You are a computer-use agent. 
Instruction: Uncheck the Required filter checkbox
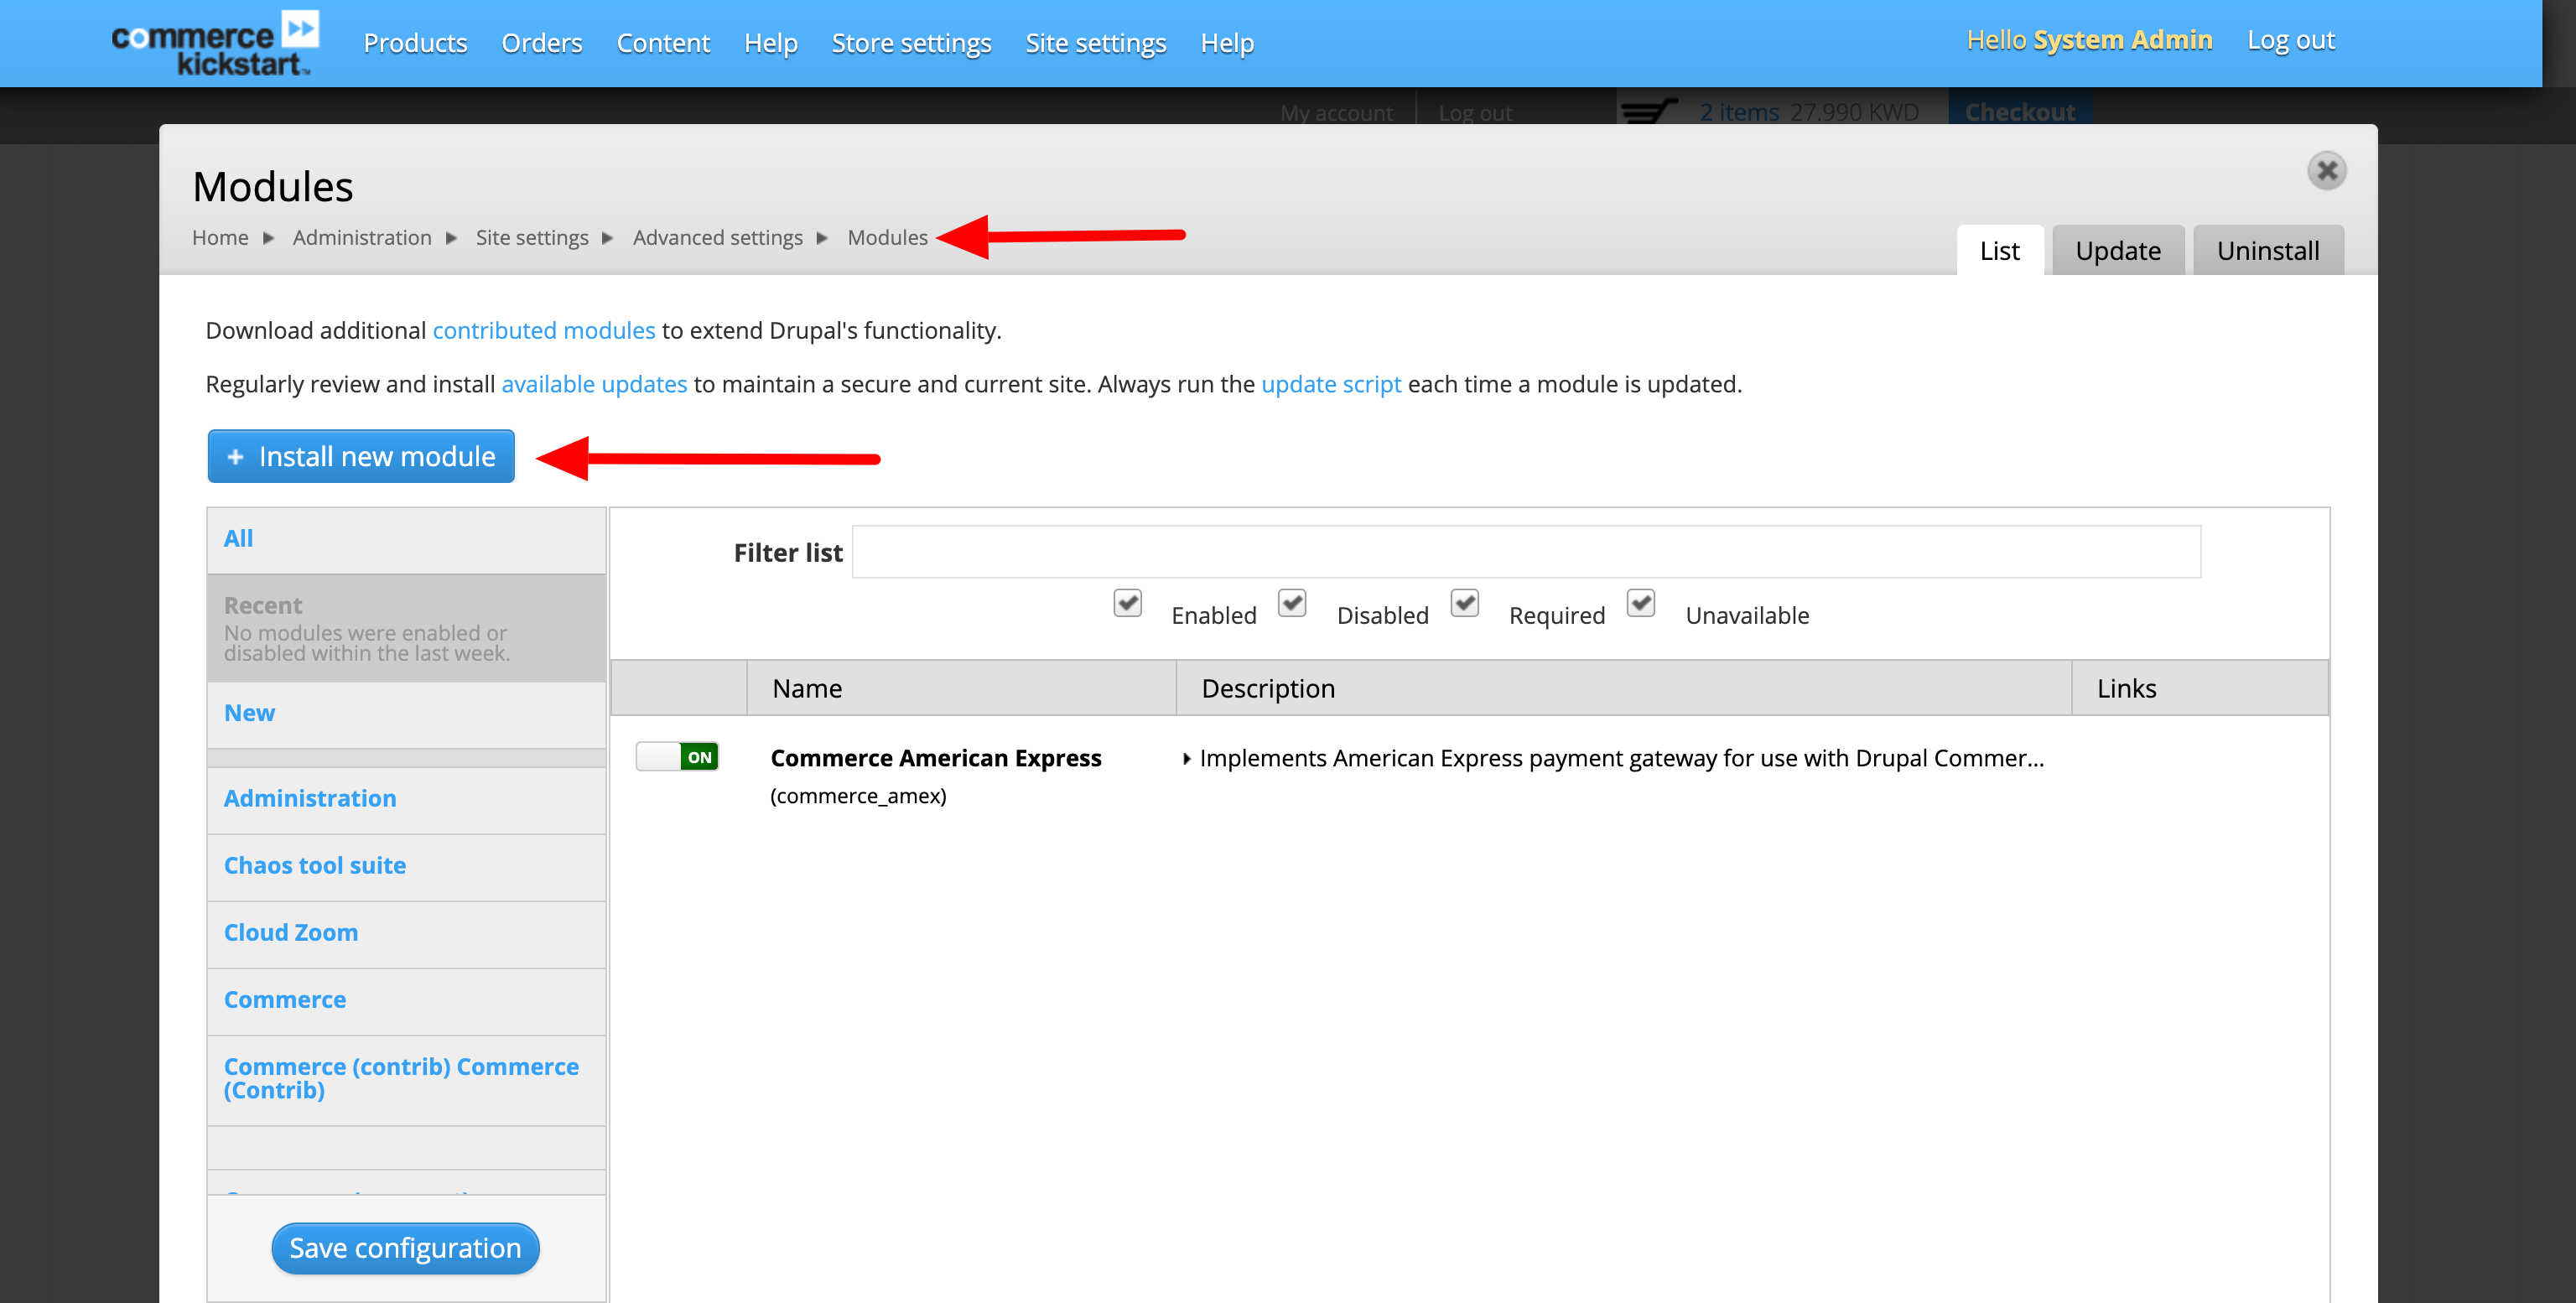[x=1465, y=603]
